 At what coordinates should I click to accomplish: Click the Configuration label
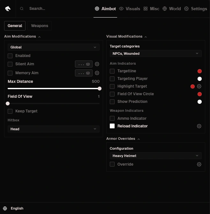121,148
